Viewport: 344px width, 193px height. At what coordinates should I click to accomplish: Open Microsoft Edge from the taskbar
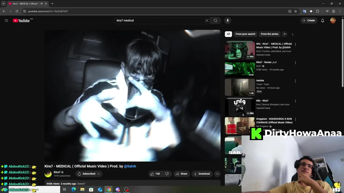pos(73,190)
